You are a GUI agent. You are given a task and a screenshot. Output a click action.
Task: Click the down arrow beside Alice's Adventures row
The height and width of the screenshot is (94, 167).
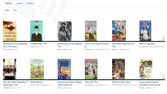pyautogui.click(x=163, y=77)
